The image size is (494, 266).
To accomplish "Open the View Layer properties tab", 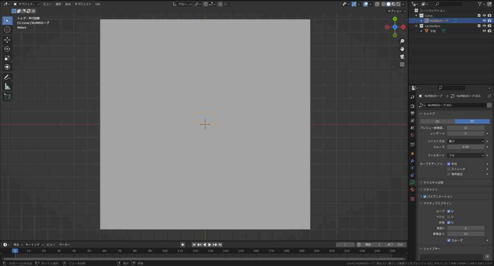I will [x=412, y=121].
